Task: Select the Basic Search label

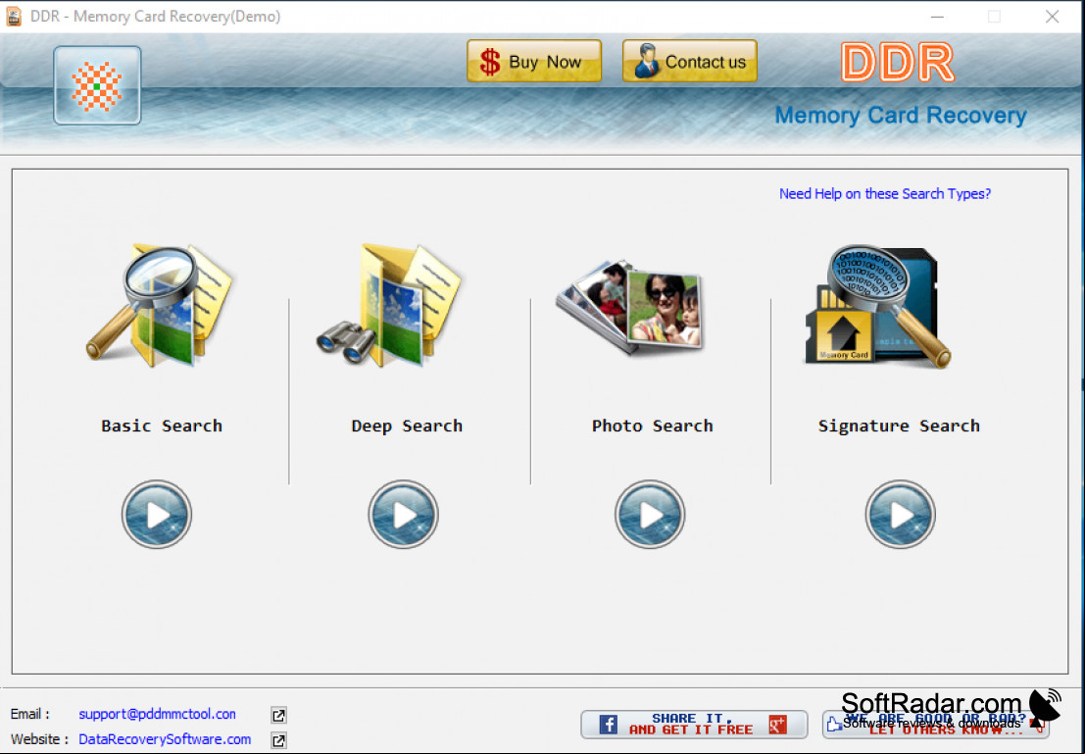Action: (162, 426)
